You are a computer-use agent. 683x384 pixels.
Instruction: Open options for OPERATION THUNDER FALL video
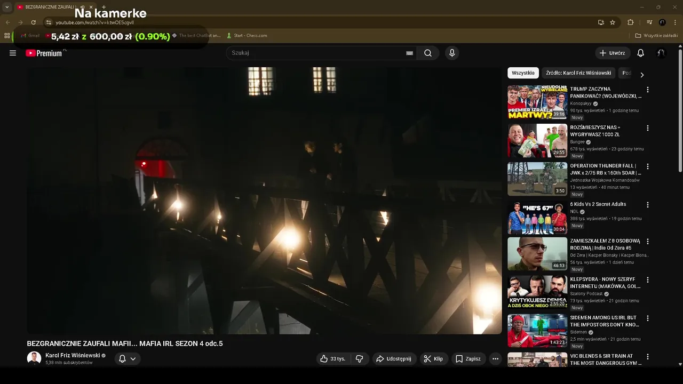click(x=648, y=166)
